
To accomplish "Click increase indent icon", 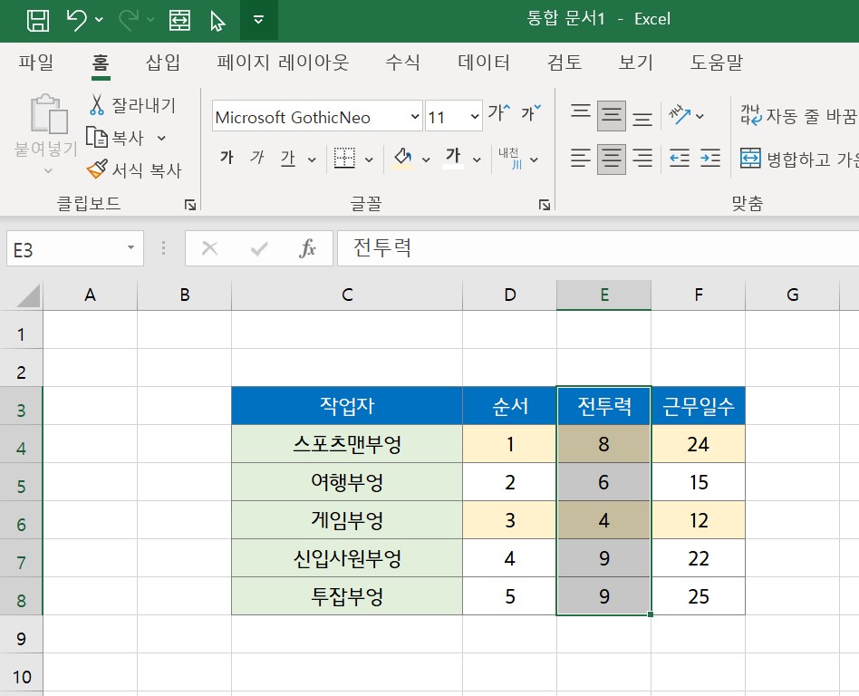I will coord(710,159).
